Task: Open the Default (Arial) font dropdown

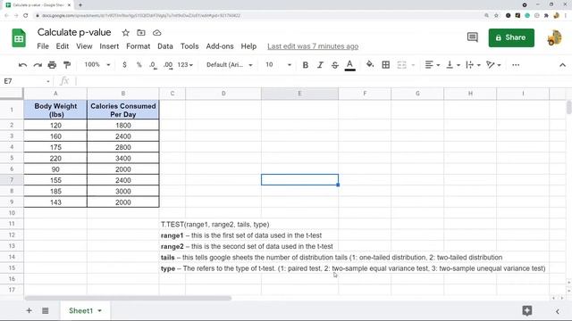Action: pyautogui.click(x=230, y=65)
